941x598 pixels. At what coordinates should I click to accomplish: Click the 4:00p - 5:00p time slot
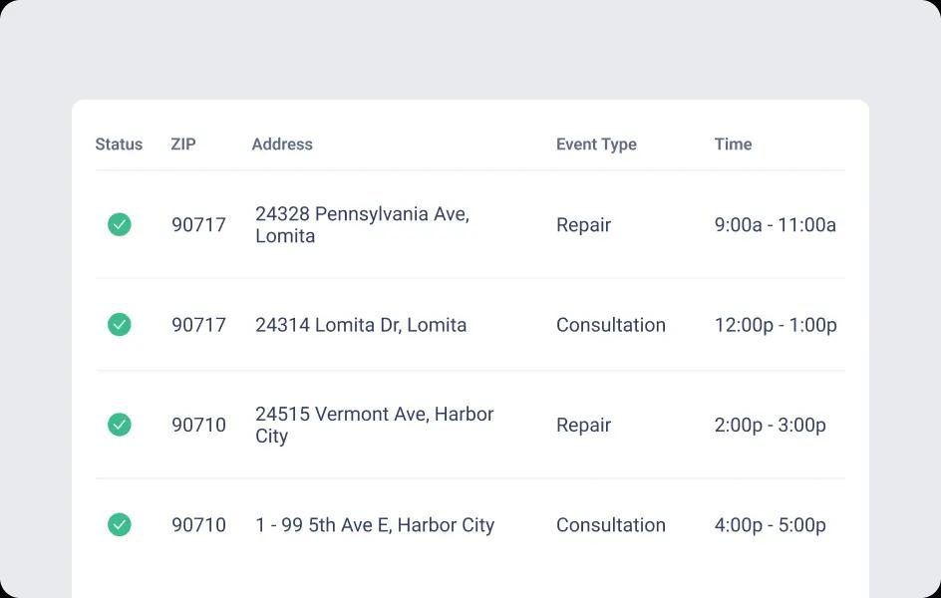click(x=770, y=525)
